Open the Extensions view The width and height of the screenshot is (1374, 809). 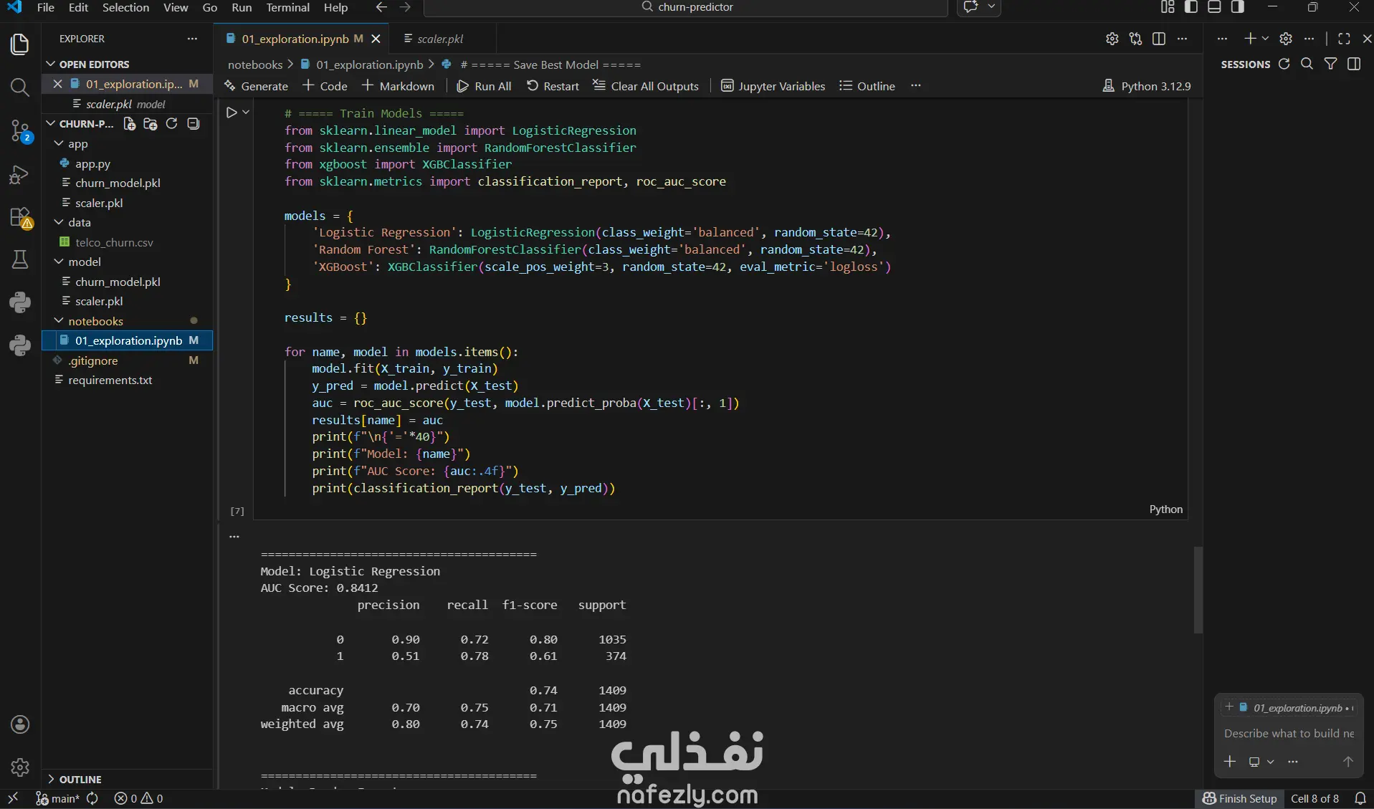tap(20, 217)
